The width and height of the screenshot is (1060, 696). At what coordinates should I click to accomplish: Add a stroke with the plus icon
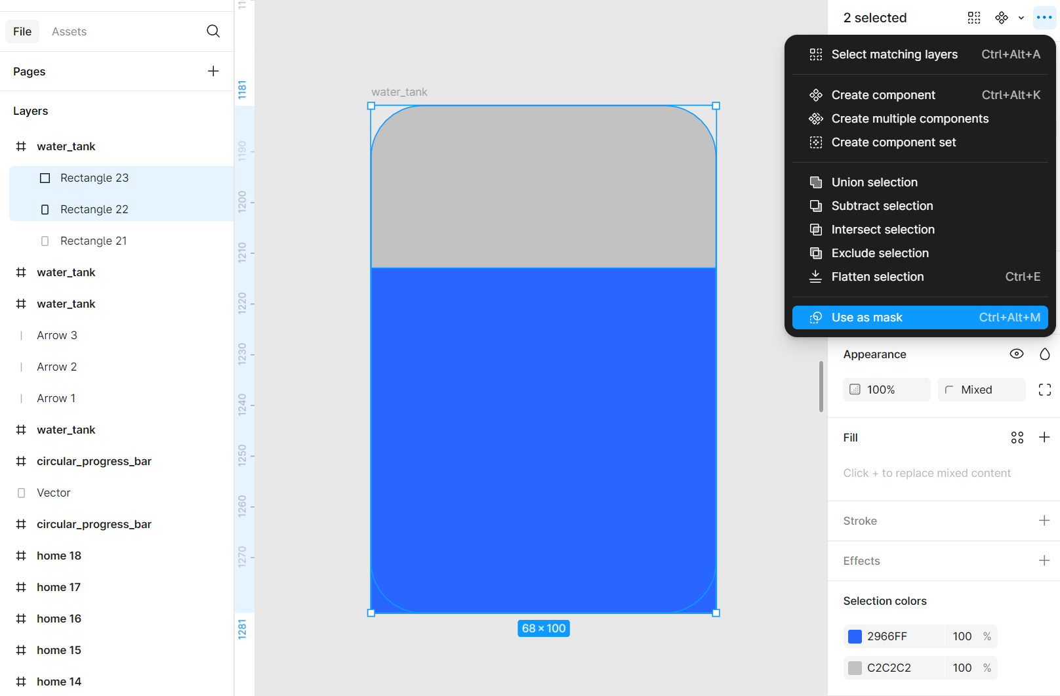(1044, 521)
